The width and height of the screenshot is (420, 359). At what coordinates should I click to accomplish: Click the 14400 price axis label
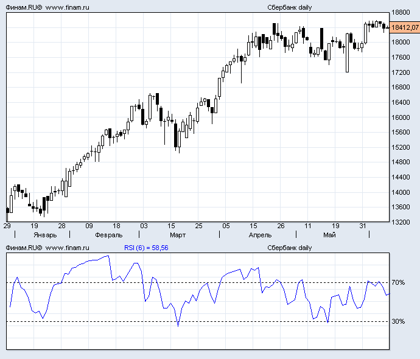pyautogui.click(x=401, y=177)
